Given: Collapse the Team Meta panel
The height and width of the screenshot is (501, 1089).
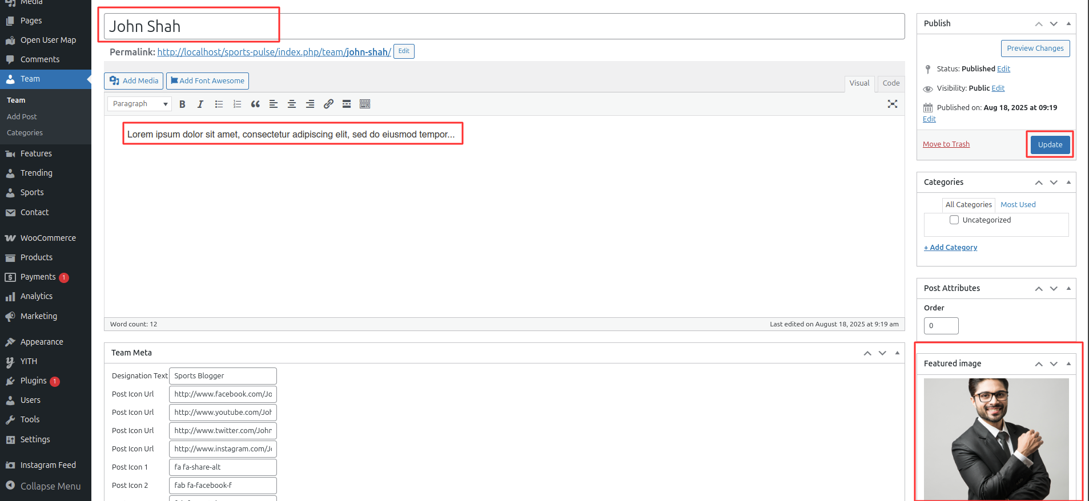Looking at the screenshot, I should tap(897, 353).
